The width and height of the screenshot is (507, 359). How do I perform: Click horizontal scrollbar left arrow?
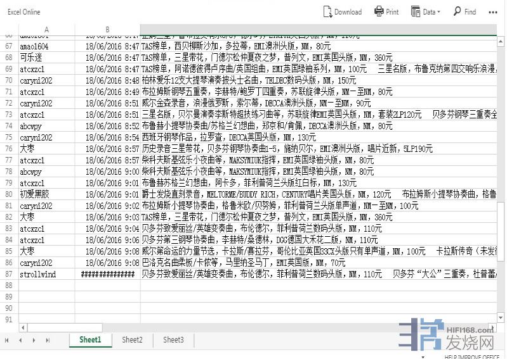pyautogui.click(x=24, y=328)
